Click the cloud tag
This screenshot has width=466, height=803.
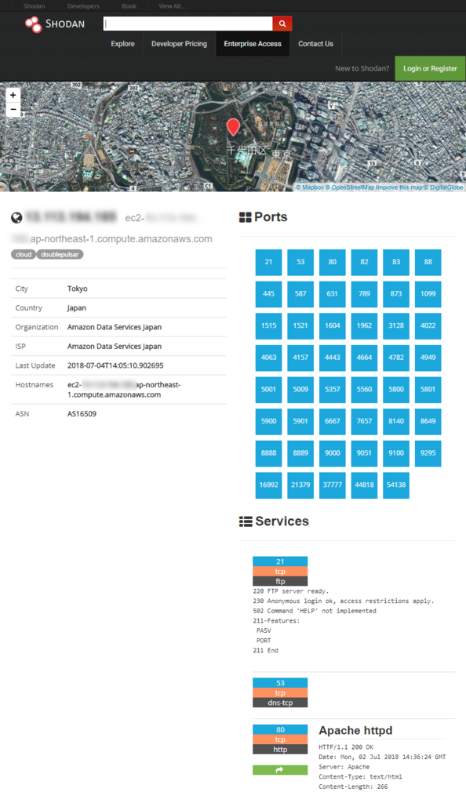(x=24, y=255)
